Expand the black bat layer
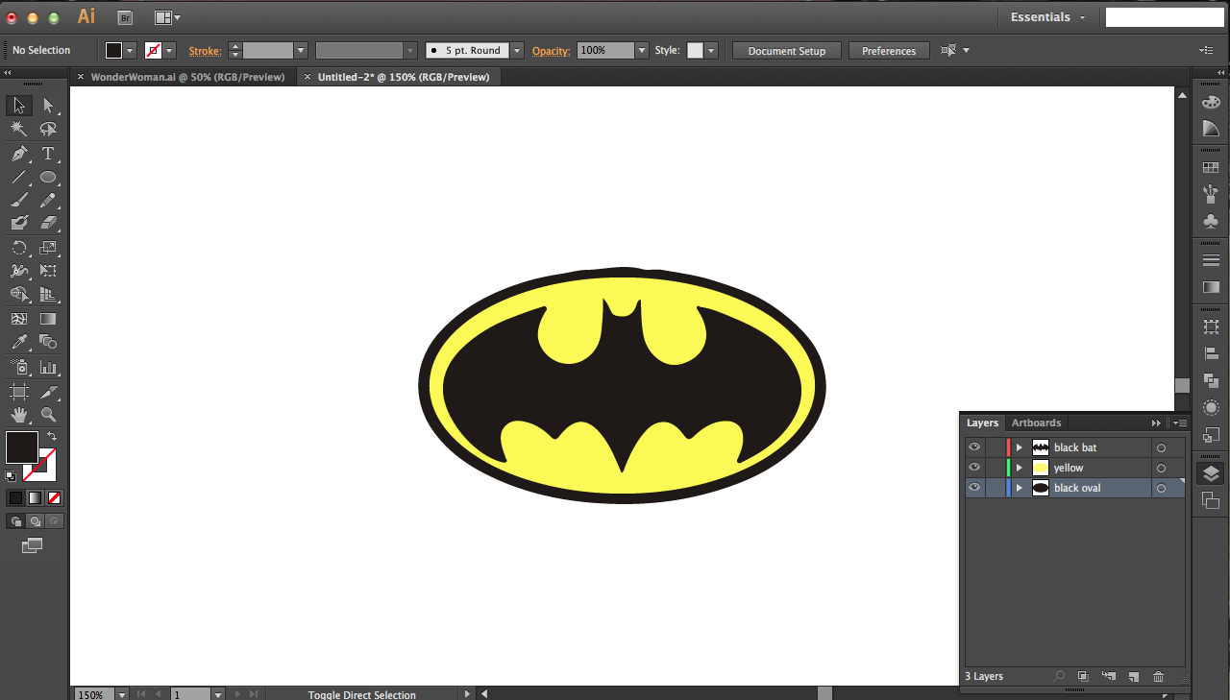 click(x=1020, y=447)
